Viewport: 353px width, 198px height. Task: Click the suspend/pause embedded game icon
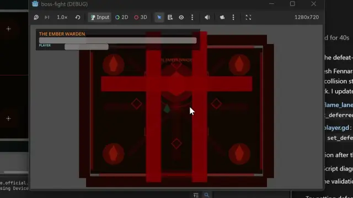click(36, 17)
